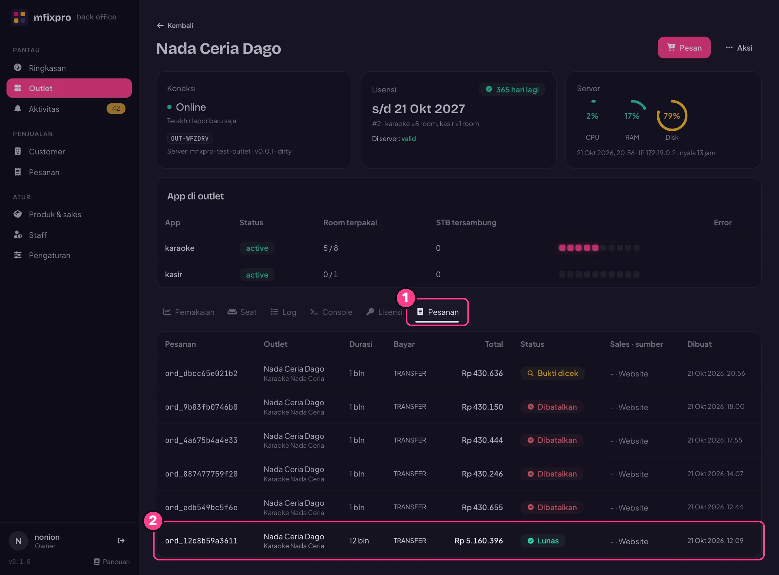Click the valid server license text
779x575 pixels.
tap(409, 139)
